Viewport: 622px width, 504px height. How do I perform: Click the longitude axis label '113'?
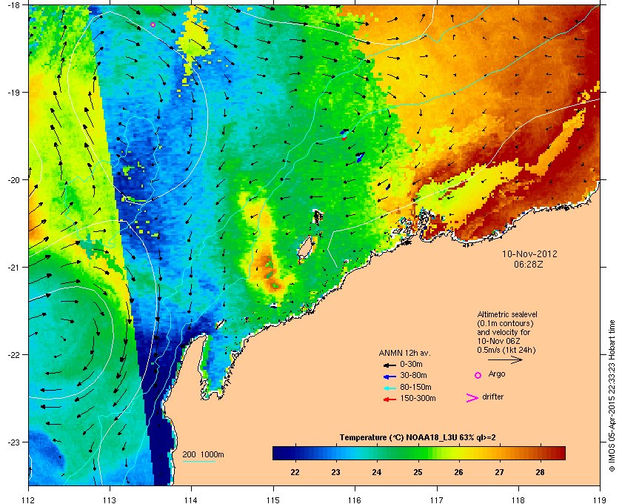coord(110,500)
